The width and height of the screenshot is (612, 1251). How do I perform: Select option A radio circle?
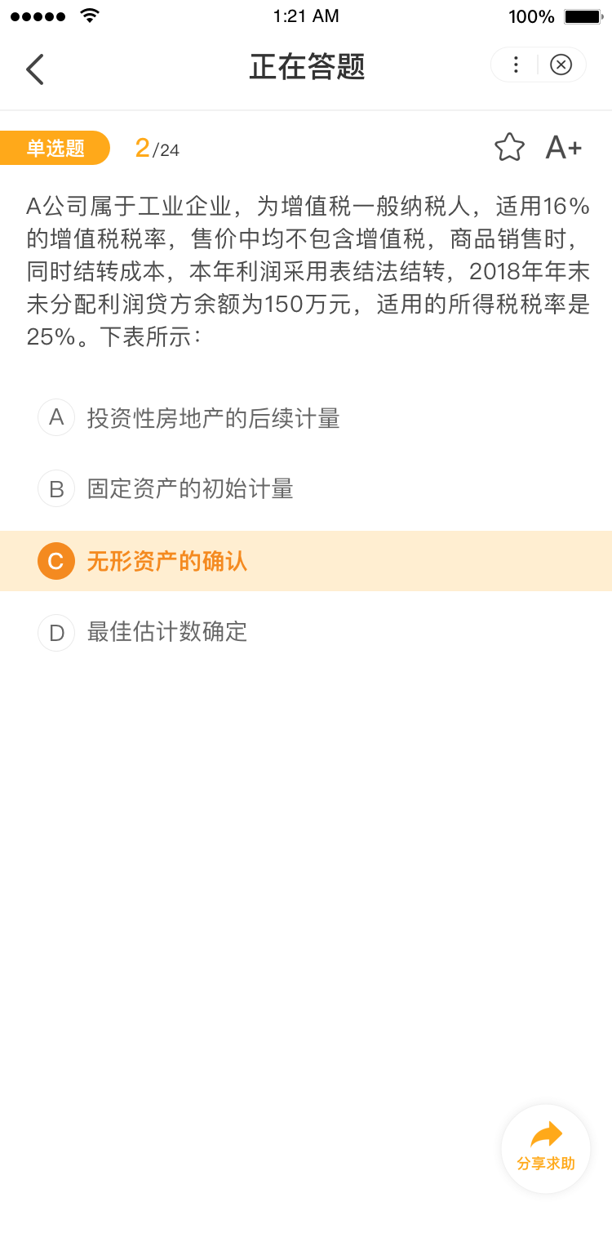(56, 417)
